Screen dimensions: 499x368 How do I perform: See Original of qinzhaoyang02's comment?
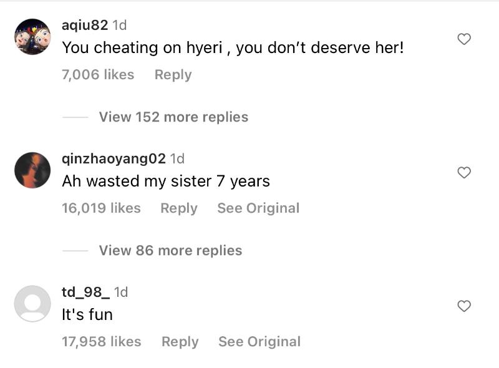pos(258,208)
